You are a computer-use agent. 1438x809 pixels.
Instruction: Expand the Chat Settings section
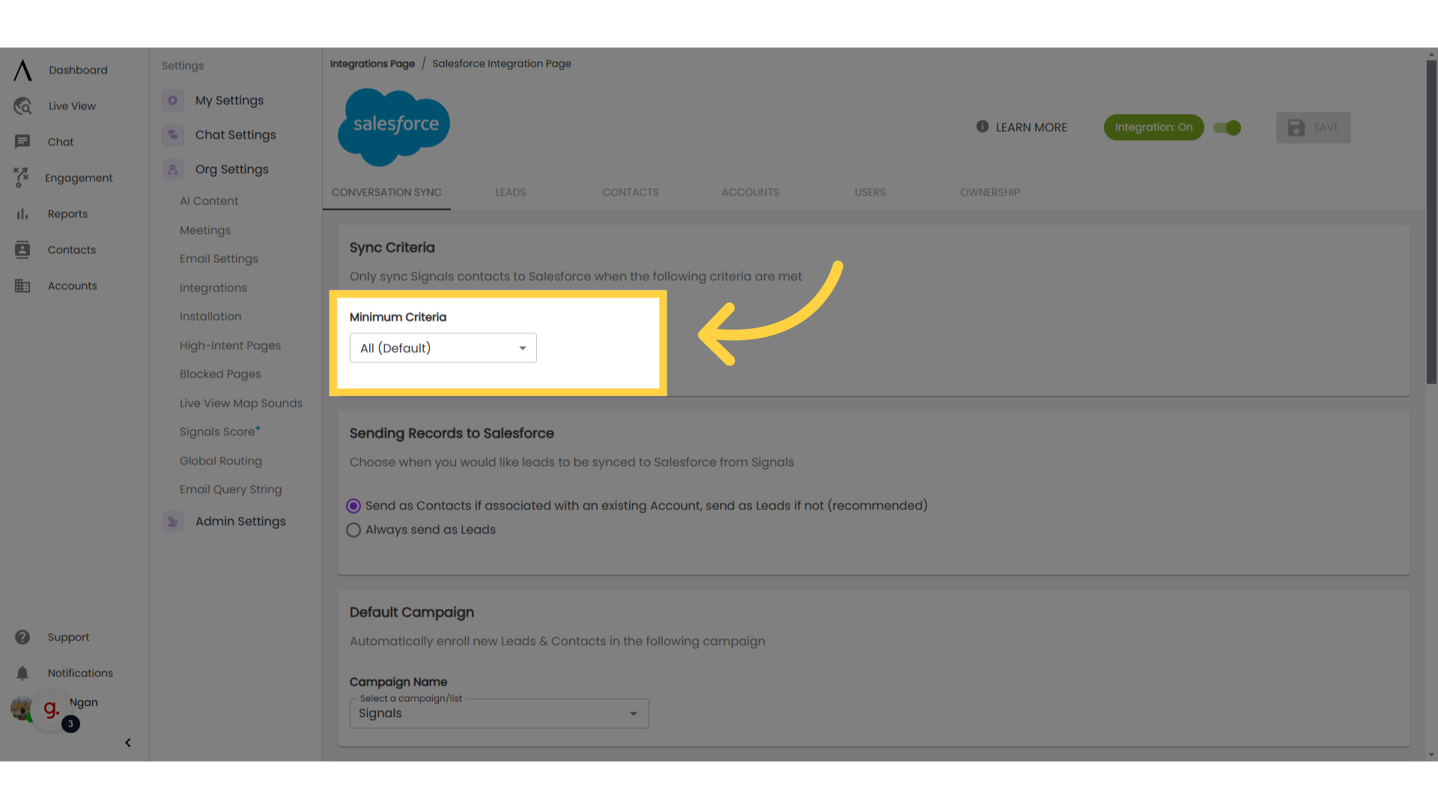pyautogui.click(x=236, y=135)
